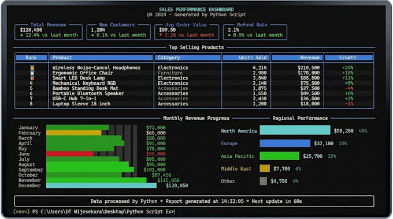
Task: Click the 'Top Selling Products' section heading
Action: [196, 47]
